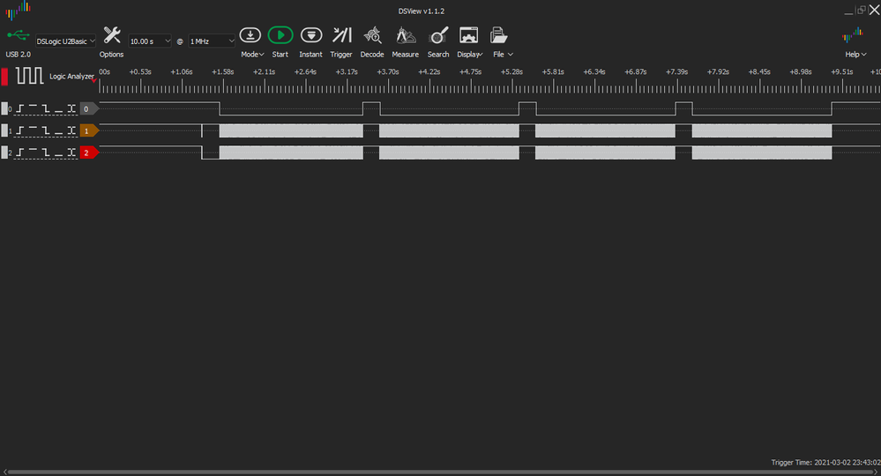Open the Trigger panel icon
The height and width of the screenshot is (476, 881).
coord(341,35)
